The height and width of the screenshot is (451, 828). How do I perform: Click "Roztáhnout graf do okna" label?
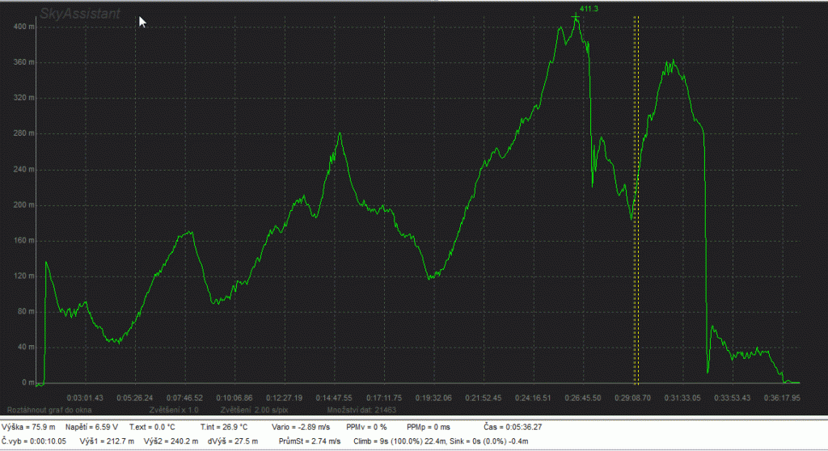point(49,411)
